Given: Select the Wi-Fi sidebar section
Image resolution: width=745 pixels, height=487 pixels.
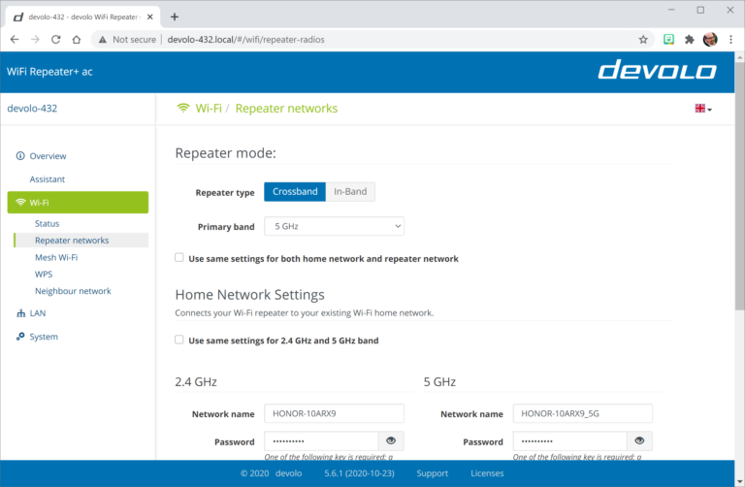Looking at the screenshot, I should click(78, 203).
